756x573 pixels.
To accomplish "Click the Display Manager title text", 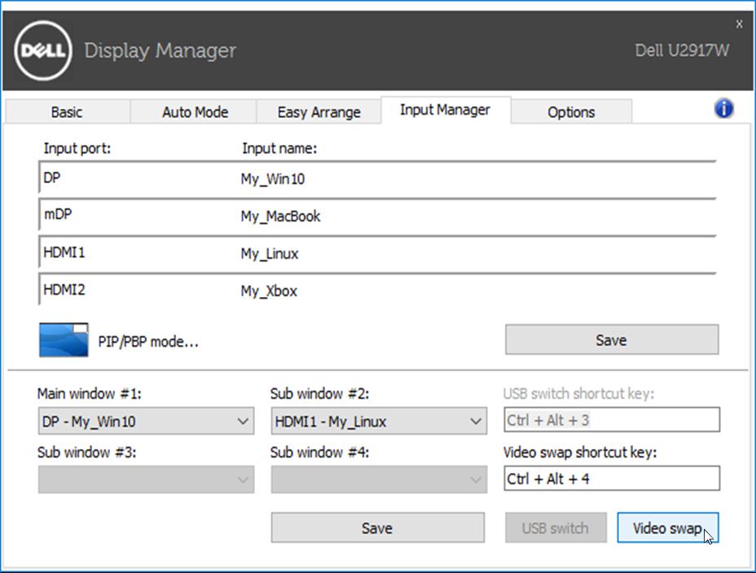I will tap(160, 51).
